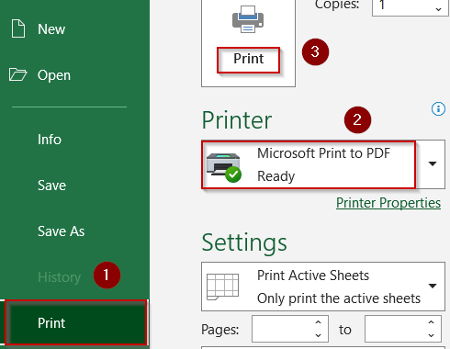Screen dimensions: 450x349
Task: Click the Microsoft Print to PDF printer icon
Action: [x=224, y=167]
